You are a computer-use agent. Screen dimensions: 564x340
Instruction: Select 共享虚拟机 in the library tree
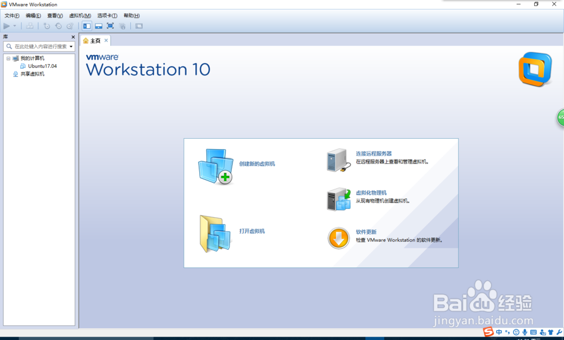pyautogui.click(x=32, y=74)
